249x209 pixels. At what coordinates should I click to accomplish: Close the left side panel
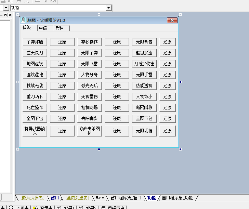coord(10,15)
